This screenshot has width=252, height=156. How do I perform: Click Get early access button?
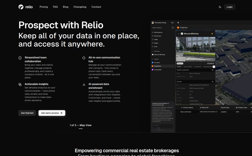pyautogui.click(x=52, y=113)
